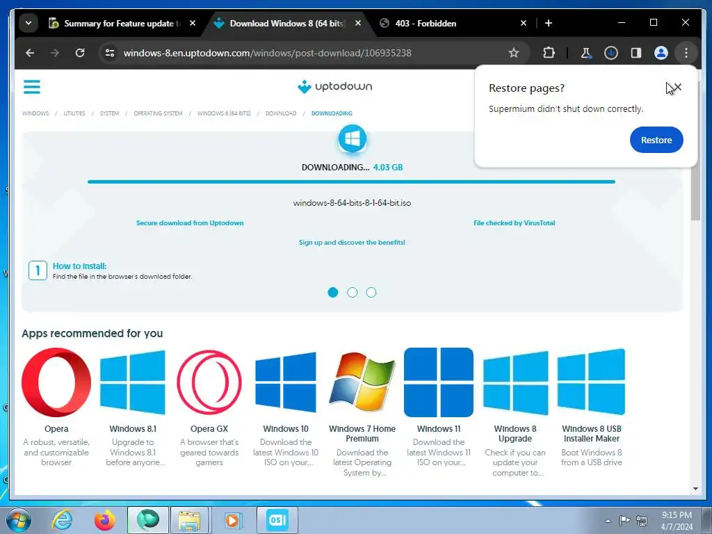Open the taskbar clock showing 9:15 PM
The width and height of the screenshot is (712, 534).
(x=677, y=521)
